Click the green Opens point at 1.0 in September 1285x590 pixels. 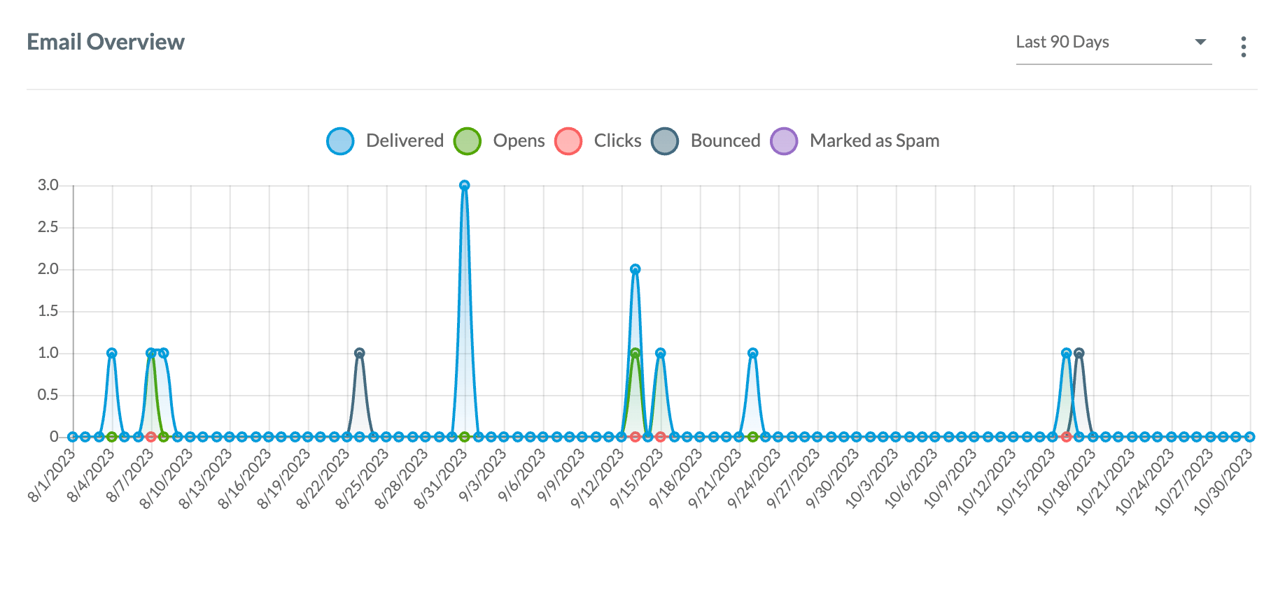pos(635,353)
